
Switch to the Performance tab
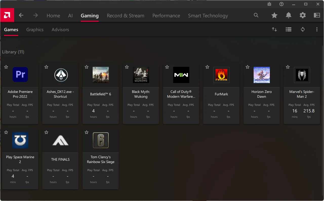[x=166, y=16]
